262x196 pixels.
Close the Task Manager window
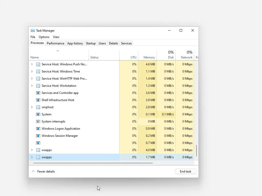(x=192, y=31)
